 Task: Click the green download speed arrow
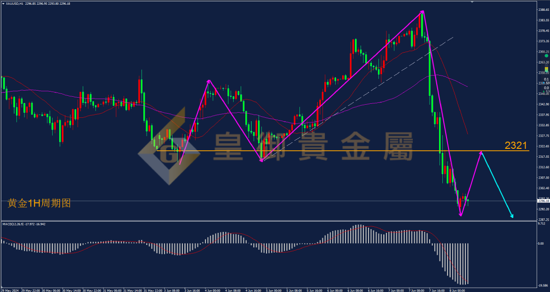tap(544, 91)
